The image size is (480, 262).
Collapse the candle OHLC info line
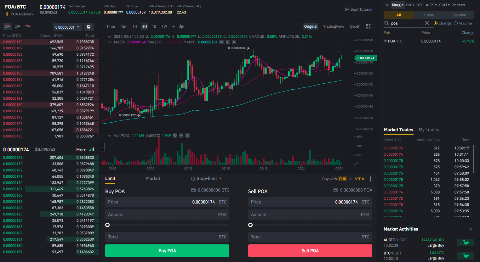(110, 36)
